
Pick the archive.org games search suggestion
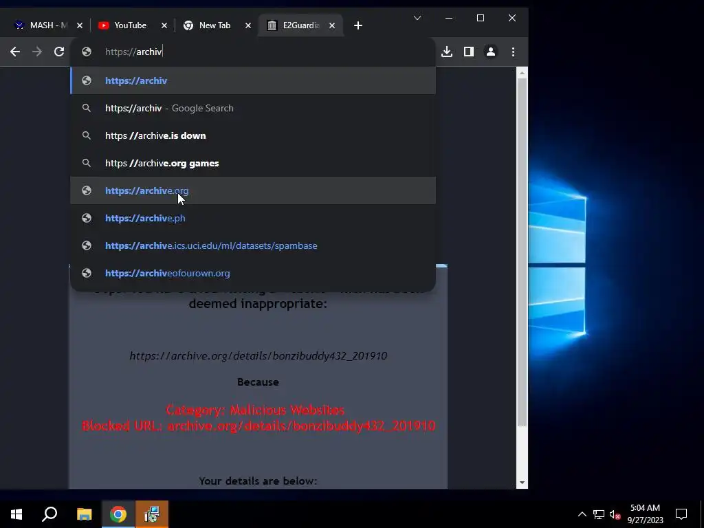(253, 163)
